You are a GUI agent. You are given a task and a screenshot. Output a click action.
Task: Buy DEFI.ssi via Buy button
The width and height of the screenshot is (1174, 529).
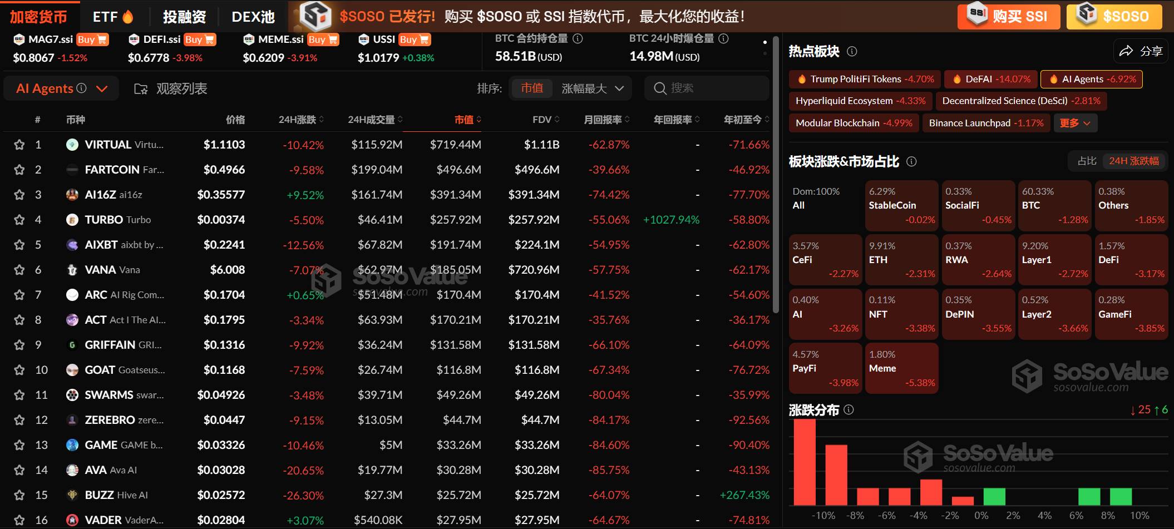point(199,39)
